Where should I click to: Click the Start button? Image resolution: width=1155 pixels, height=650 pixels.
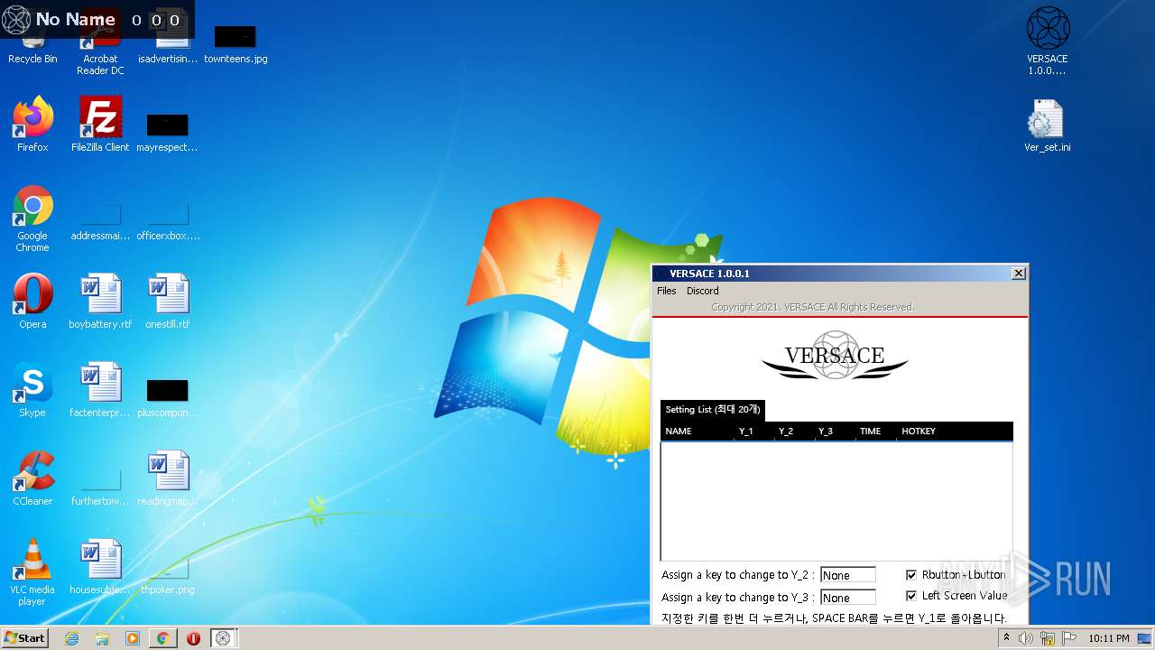pyautogui.click(x=25, y=638)
